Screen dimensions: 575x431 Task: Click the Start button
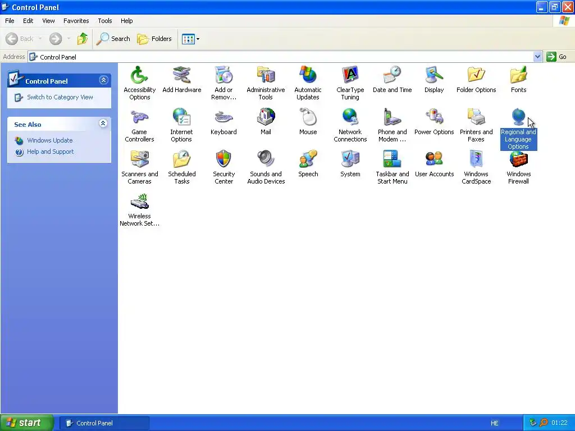(27, 423)
